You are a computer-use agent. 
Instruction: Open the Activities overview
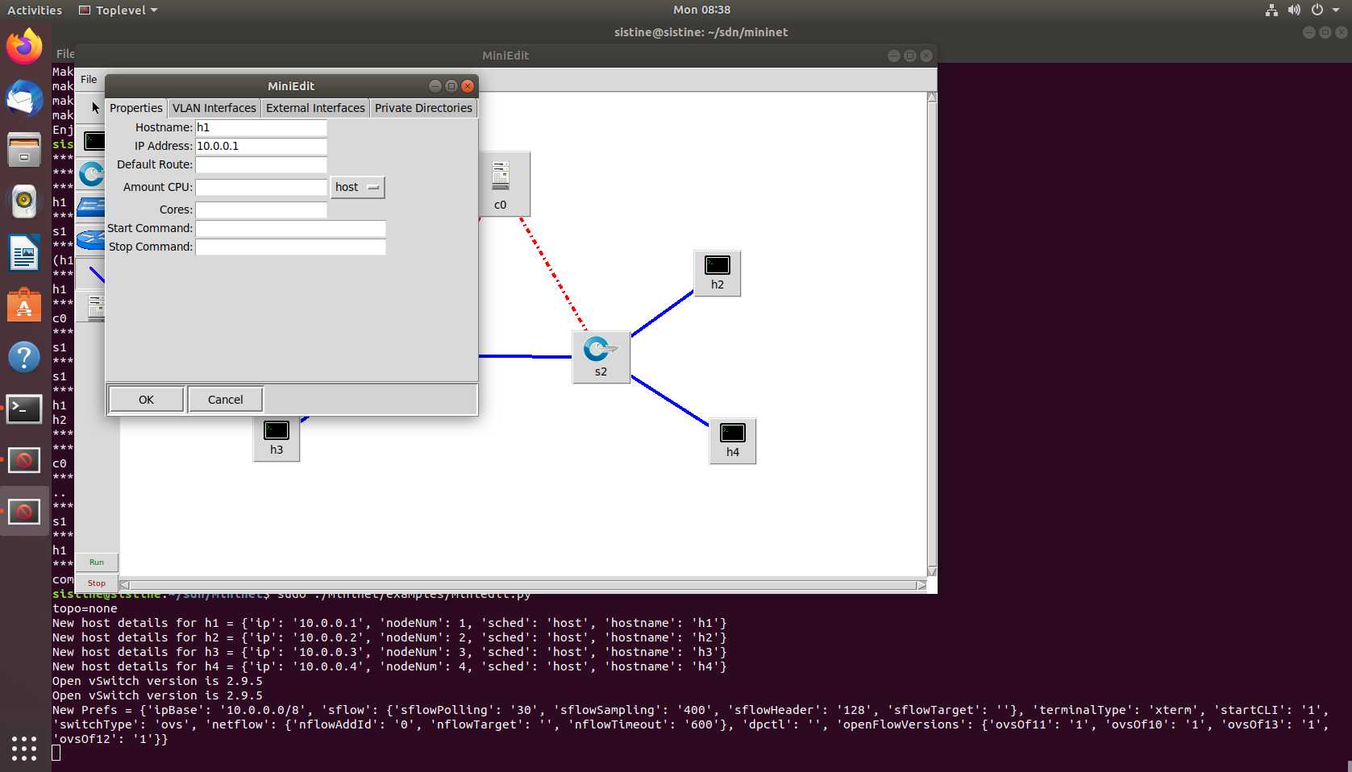pyautogui.click(x=35, y=10)
